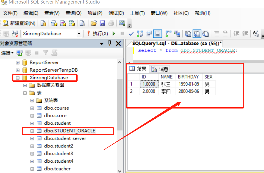Expand the dbo.STUDENT_ORACLE table
Screen dimensions: 264x173
point(32,131)
